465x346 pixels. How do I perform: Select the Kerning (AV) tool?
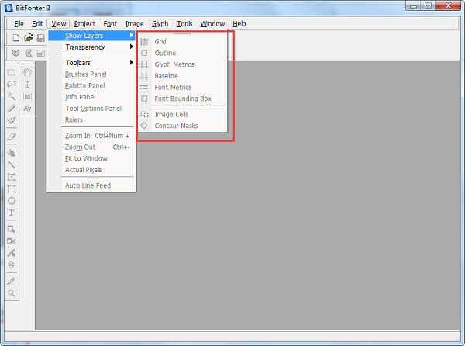27,109
